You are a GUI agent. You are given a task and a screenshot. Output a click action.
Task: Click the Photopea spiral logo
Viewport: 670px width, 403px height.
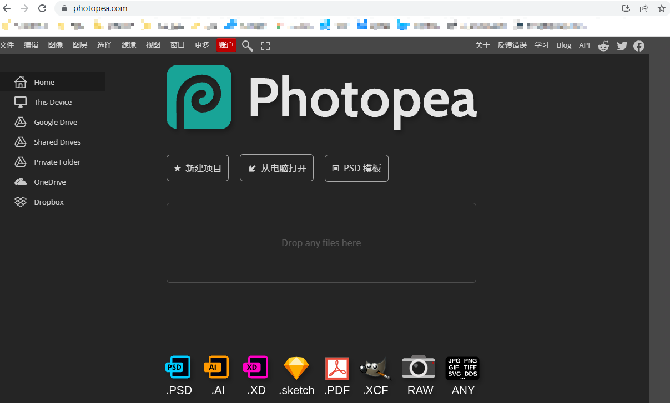click(x=199, y=97)
